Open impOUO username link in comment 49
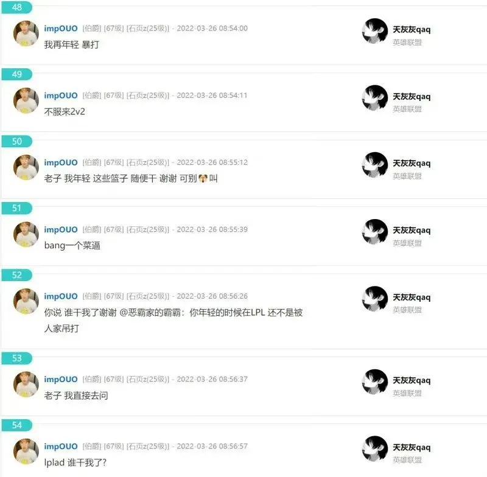Image resolution: width=487 pixels, height=477 pixels. [x=61, y=96]
